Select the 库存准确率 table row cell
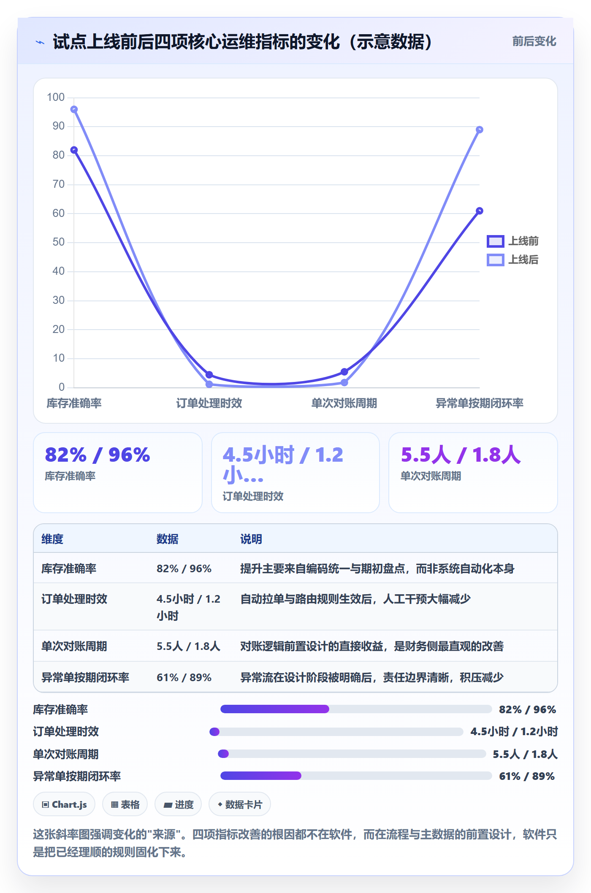This screenshot has width=591, height=893. (x=69, y=568)
